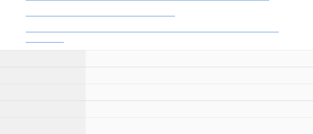Open the widest blue underlined link
Screen dimensions: 313x134
(x=152, y=32)
